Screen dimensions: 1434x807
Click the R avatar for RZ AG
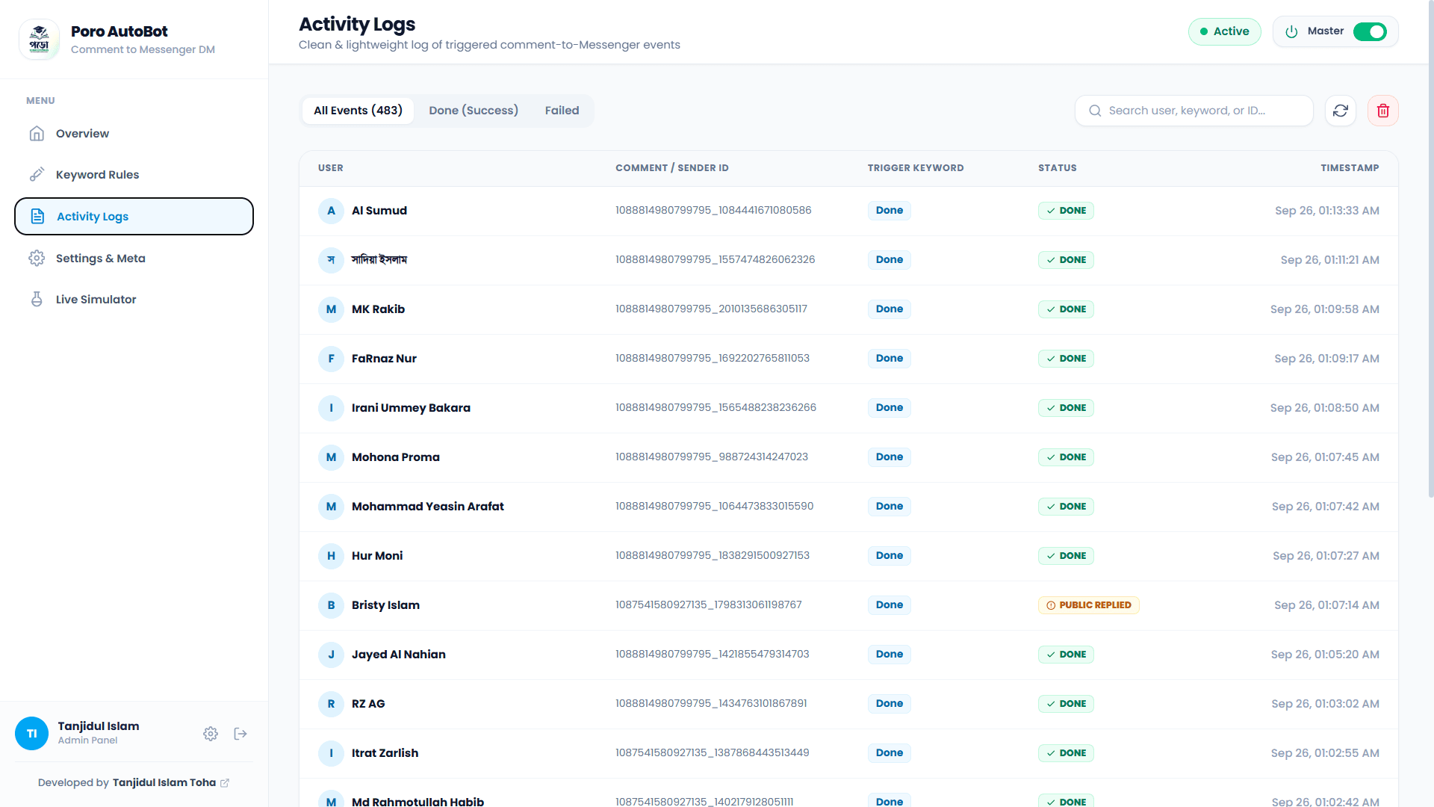(x=331, y=704)
